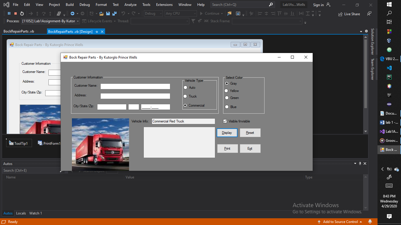Toggle the Visible/Invisible checkbox

pos(225,121)
